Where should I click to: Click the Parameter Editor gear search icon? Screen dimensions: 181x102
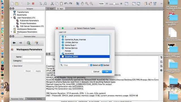tap(29, 43)
